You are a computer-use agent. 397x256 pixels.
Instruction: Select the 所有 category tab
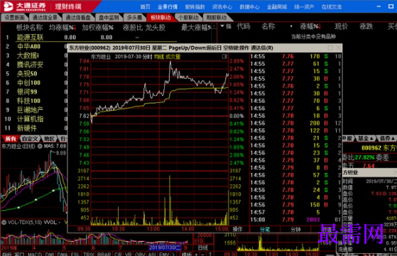[11, 138]
